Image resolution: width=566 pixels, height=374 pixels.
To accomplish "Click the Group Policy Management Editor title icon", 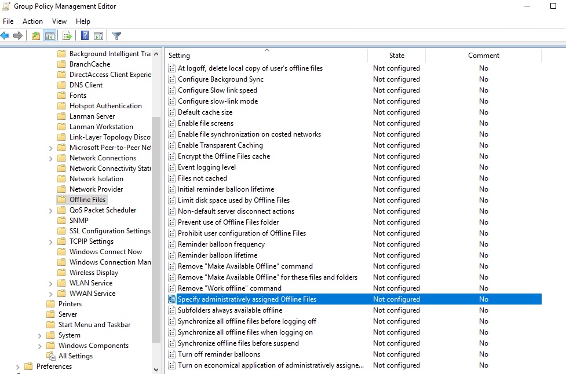I will [x=6, y=6].
